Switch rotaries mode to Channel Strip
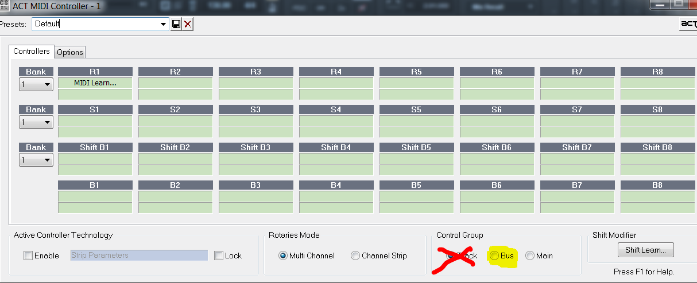This screenshot has height=283, width=697. [x=355, y=256]
